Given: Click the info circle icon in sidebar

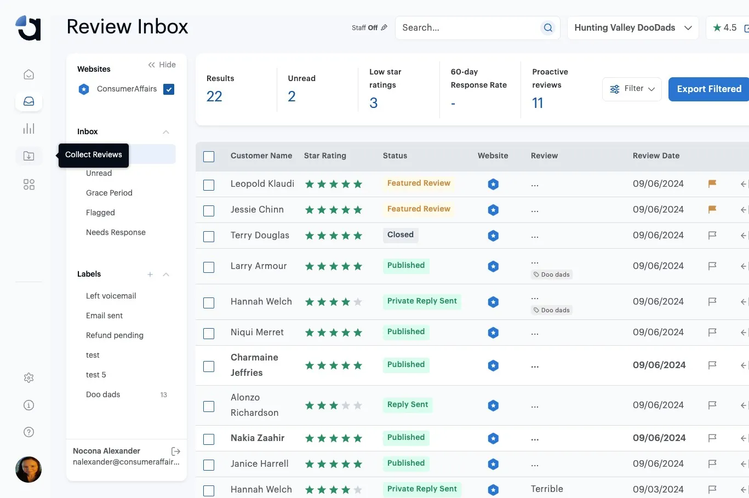Looking at the screenshot, I should point(29,405).
